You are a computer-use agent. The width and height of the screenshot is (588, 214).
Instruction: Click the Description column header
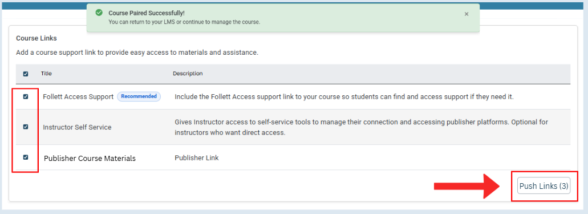pyautogui.click(x=188, y=74)
